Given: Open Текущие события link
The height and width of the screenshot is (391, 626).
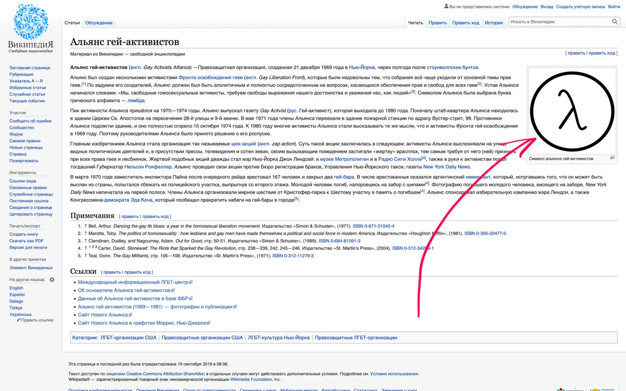Looking at the screenshot, I should [27, 101].
